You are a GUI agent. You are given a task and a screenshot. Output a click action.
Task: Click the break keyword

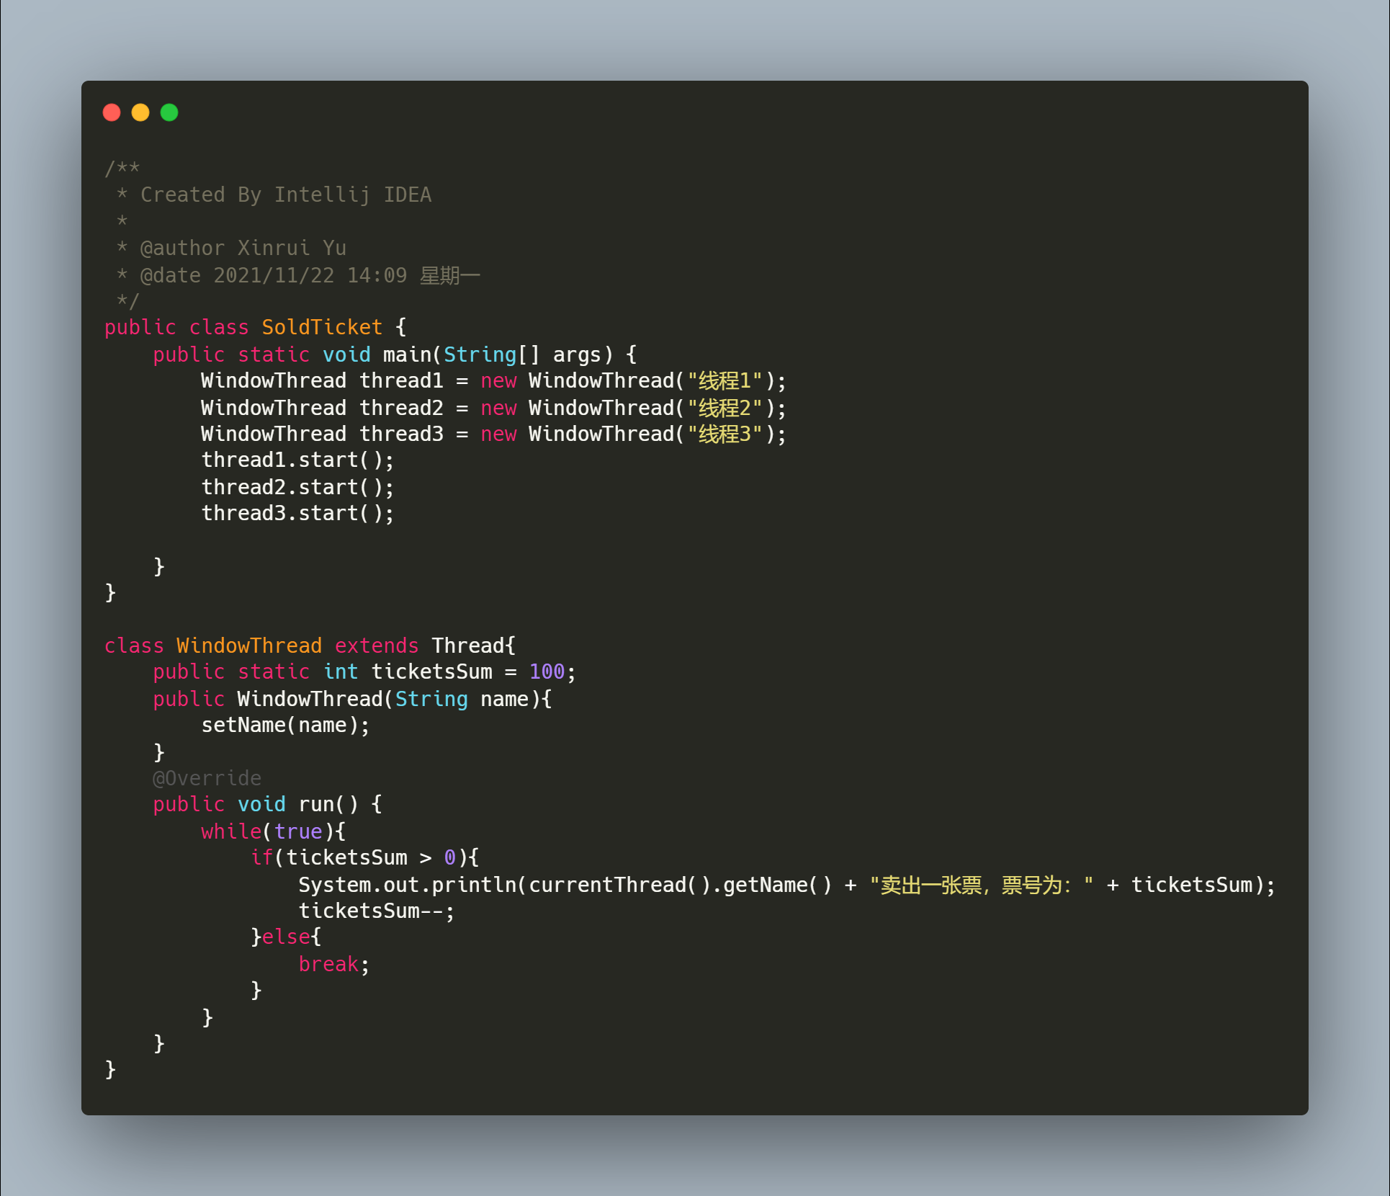tap(328, 964)
